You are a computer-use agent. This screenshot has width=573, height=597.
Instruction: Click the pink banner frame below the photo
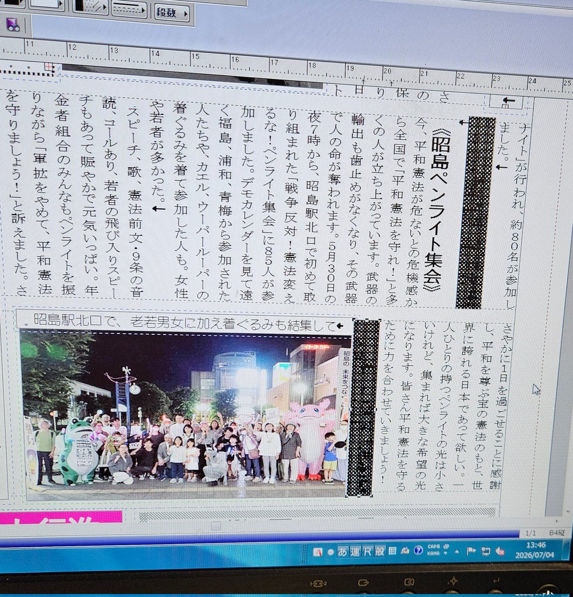tap(61, 517)
